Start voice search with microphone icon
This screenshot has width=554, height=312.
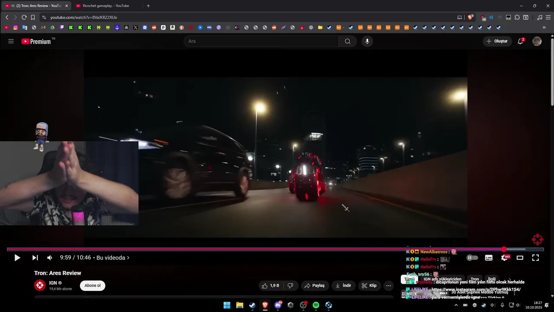pyautogui.click(x=367, y=41)
